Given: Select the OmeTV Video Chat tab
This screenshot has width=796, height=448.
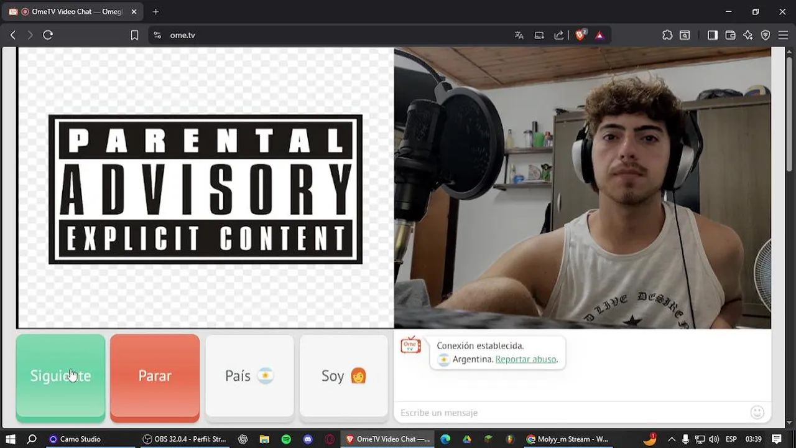Looking at the screenshot, I should coord(72,12).
